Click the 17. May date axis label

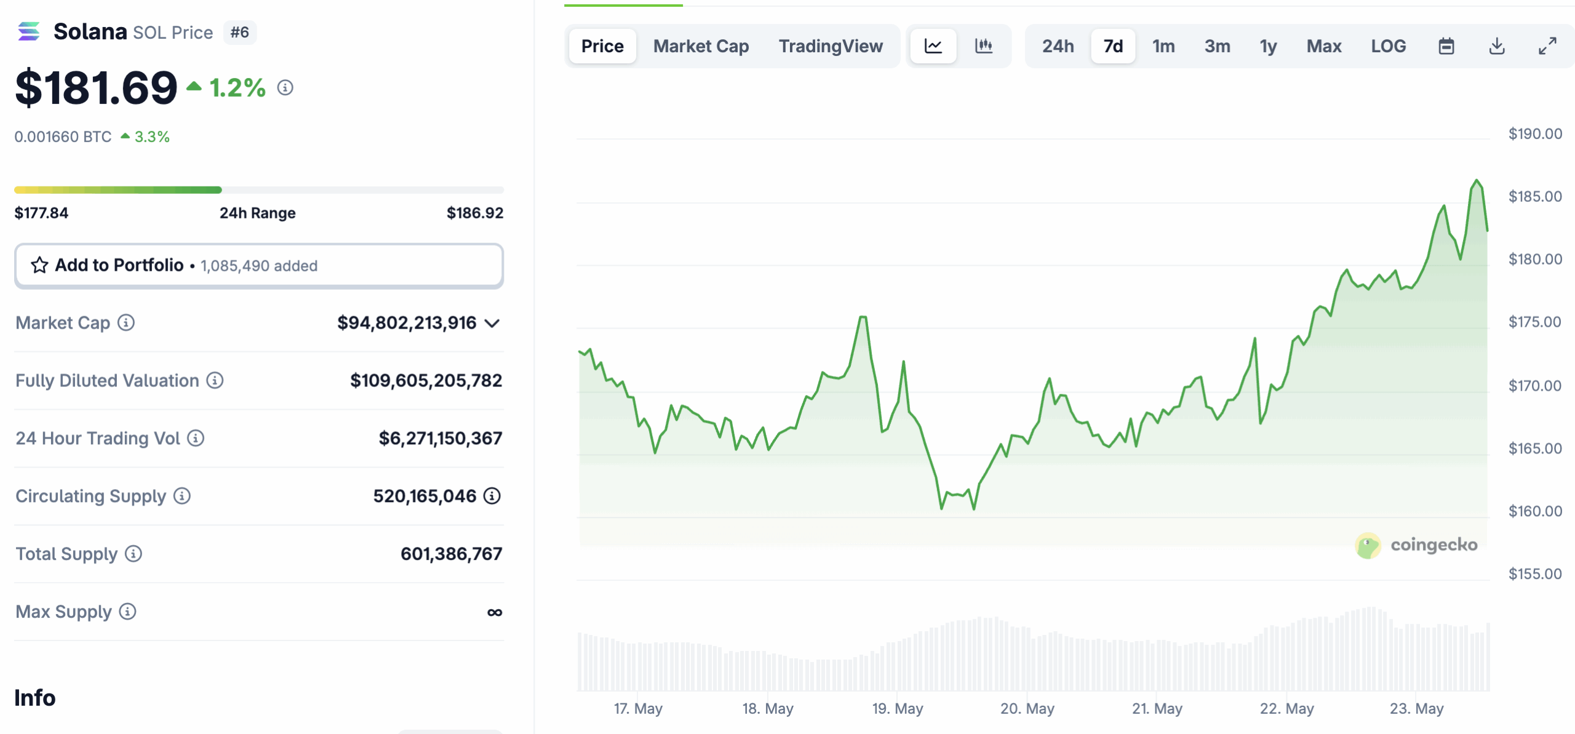(638, 708)
